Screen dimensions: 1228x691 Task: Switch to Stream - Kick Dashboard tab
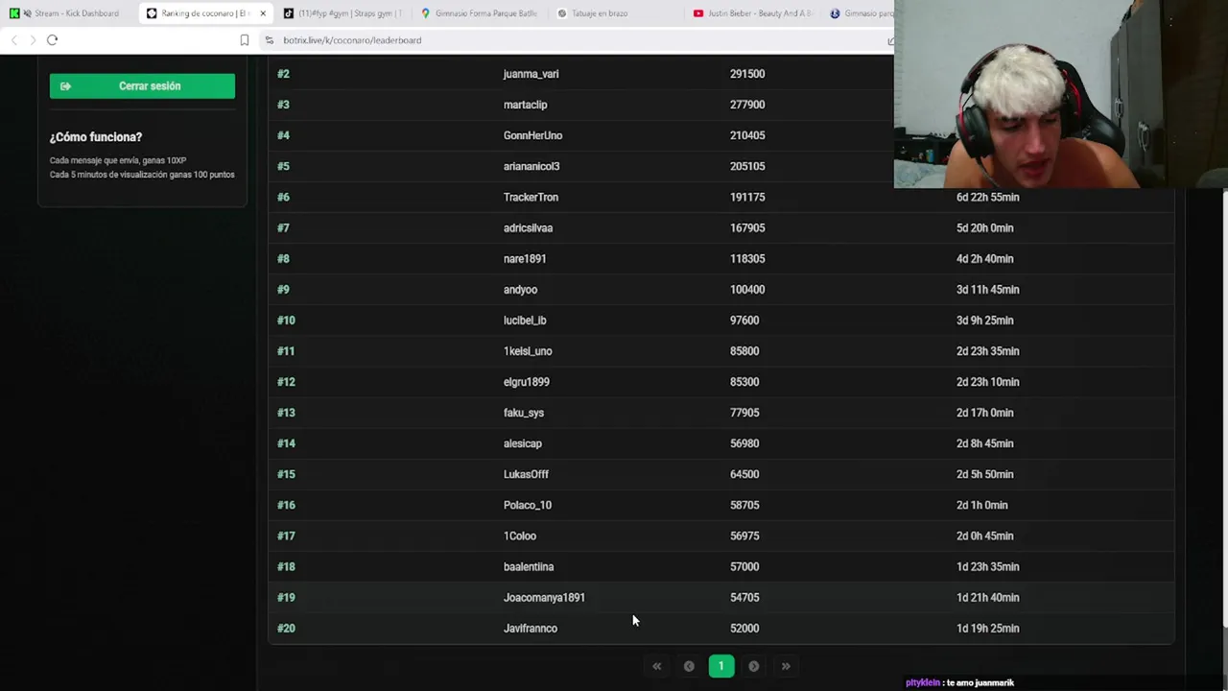coord(67,13)
